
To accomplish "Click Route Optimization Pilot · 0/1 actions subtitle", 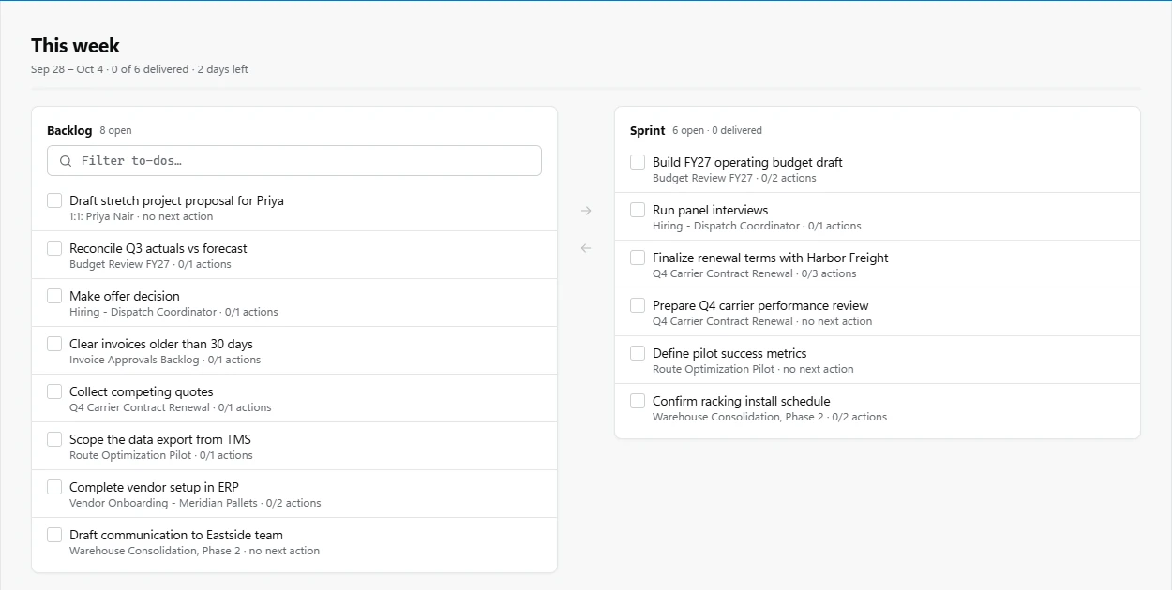I will tap(161, 455).
